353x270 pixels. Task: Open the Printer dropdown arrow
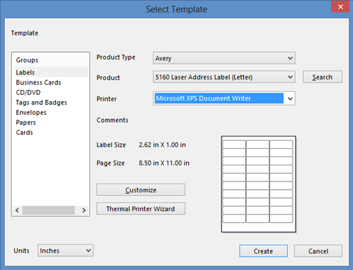pyautogui.click(x=290, y=98)
